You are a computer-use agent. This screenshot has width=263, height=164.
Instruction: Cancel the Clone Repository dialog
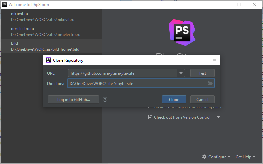pos(202,99)
